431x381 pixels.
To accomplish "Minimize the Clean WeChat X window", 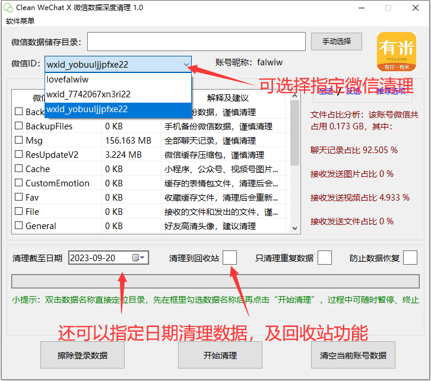I will click(362, 8).
